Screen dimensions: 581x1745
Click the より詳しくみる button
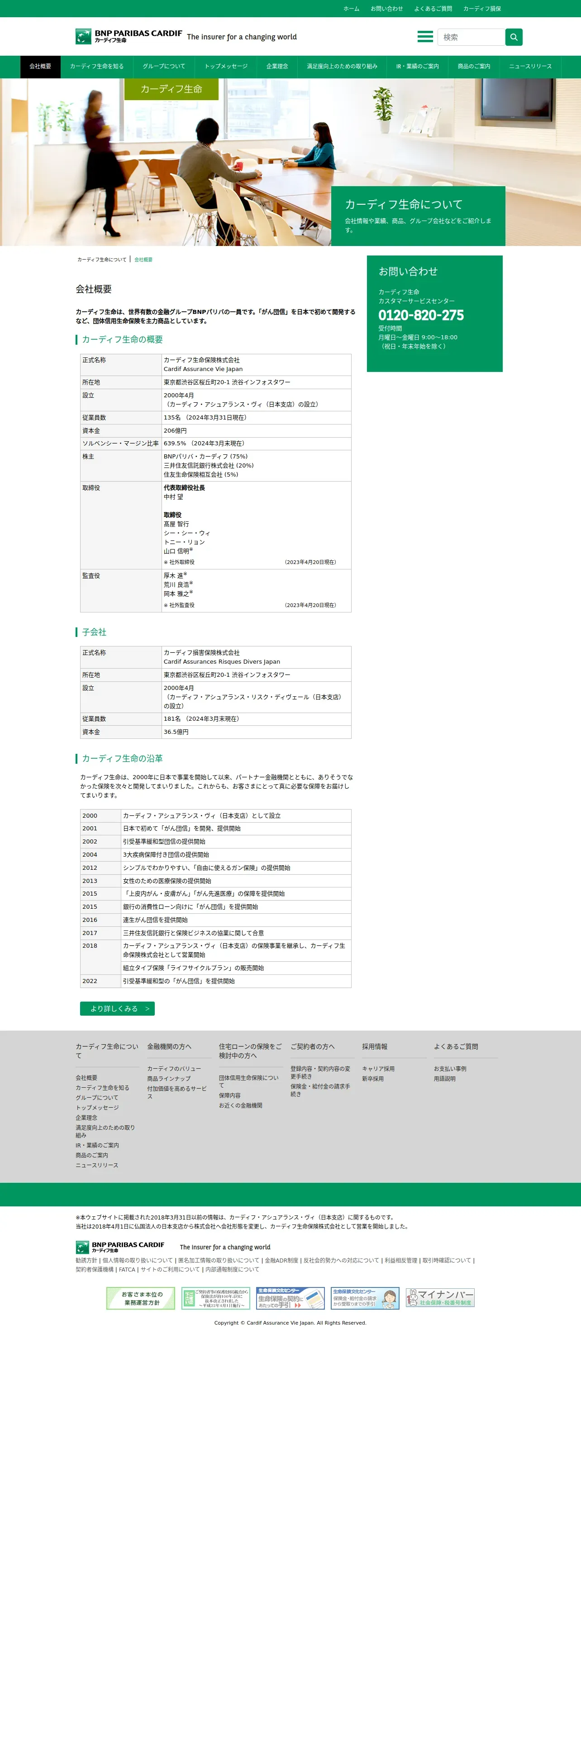pyautogui.click(x=117, y=1008)
